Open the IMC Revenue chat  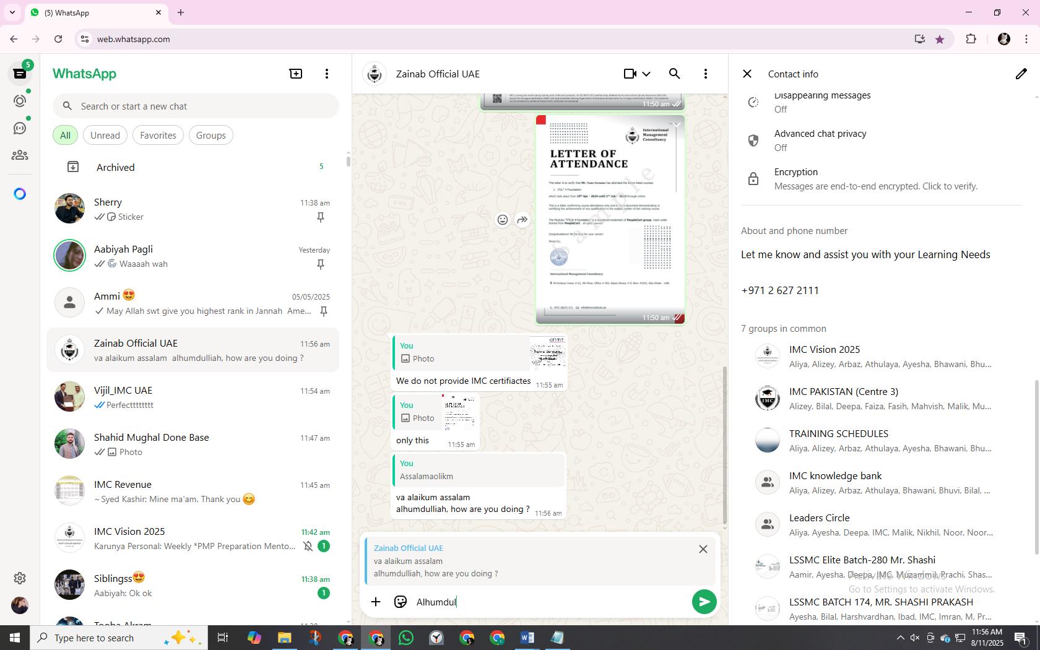pos(193,491)
